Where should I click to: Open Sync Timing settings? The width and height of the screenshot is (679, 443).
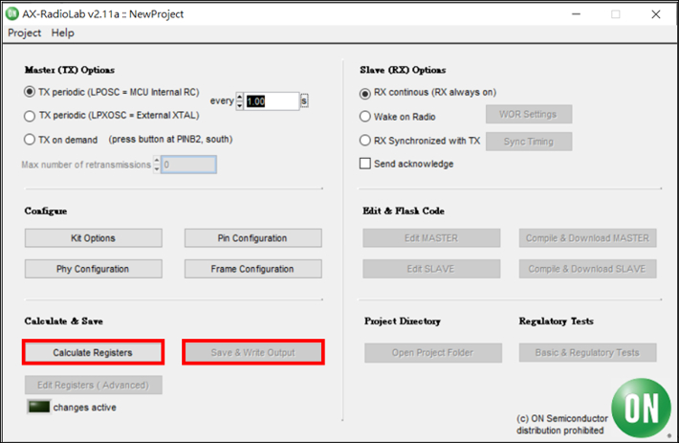[529, 142]
